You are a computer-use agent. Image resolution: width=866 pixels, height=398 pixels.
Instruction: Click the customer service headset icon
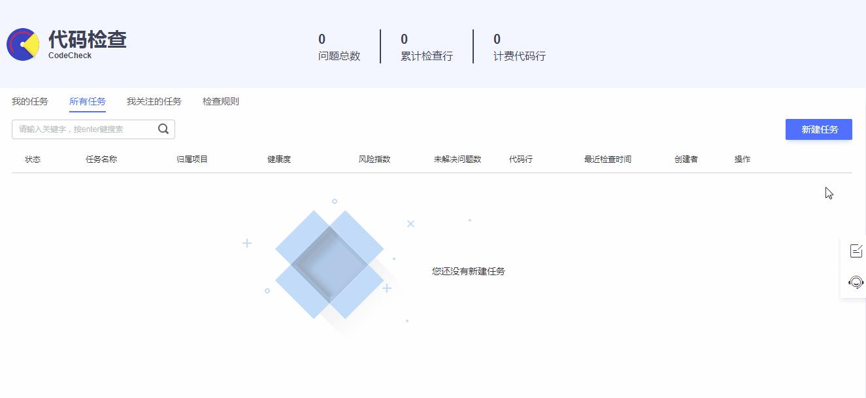(x=856, y=282)
